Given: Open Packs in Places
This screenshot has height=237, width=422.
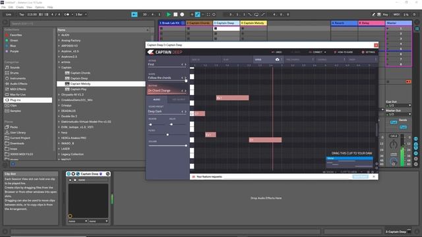Looking at the screenshot, I should pos(14,127).
